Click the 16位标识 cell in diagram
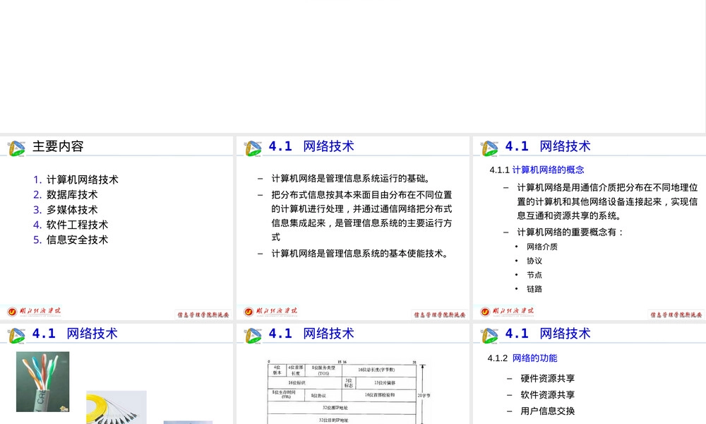 click(305, 382)
